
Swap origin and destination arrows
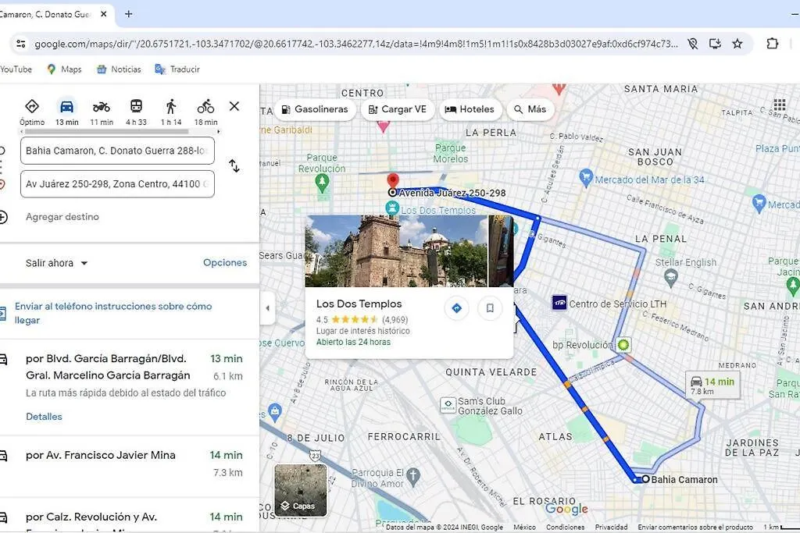(x=234, y=166)
